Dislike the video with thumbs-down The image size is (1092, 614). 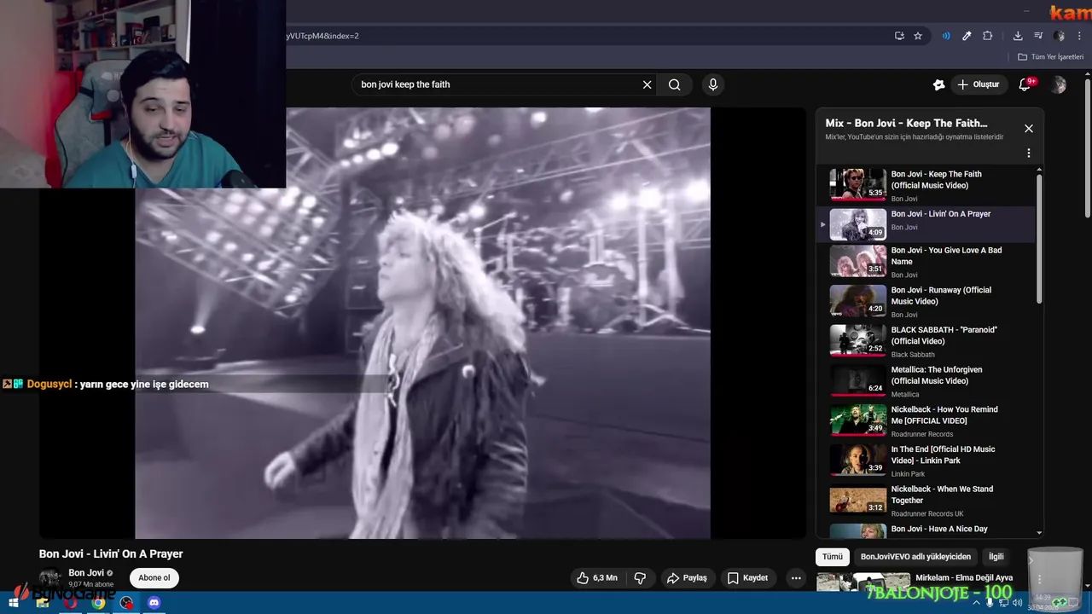[640, 577]
